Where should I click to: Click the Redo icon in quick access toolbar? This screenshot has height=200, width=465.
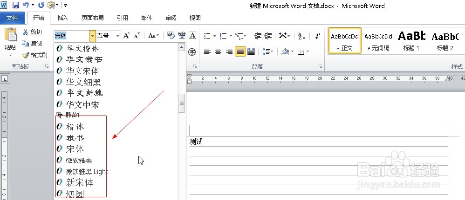(41, 5)
